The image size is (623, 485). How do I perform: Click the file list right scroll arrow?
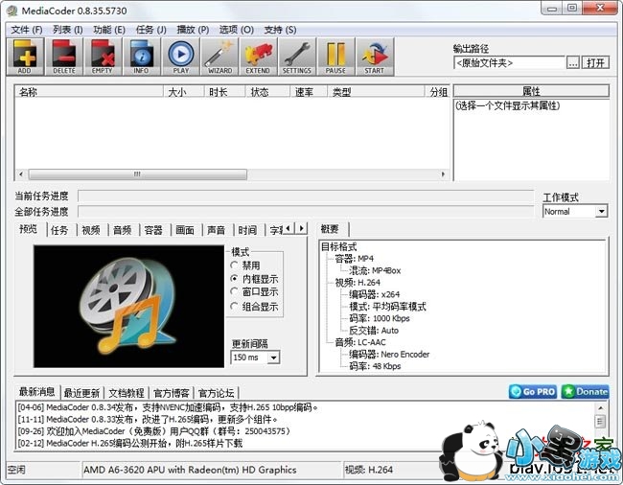(x=443, y=174)
